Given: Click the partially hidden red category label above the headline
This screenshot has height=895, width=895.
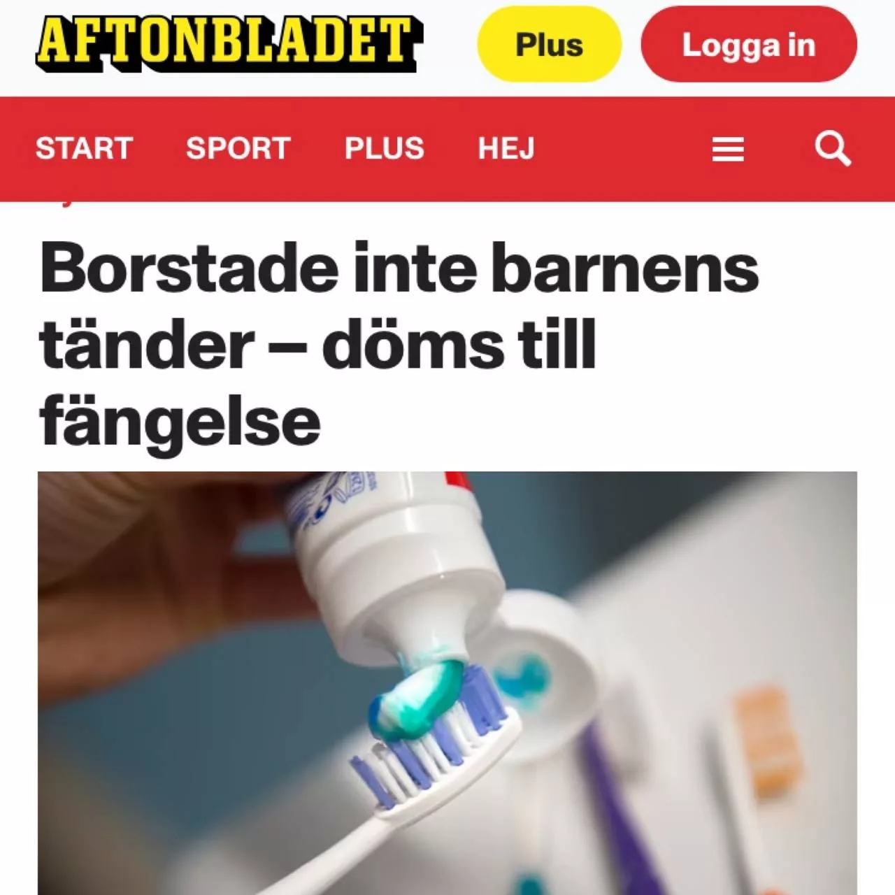Looking at the screenshot, I should 64,204.
